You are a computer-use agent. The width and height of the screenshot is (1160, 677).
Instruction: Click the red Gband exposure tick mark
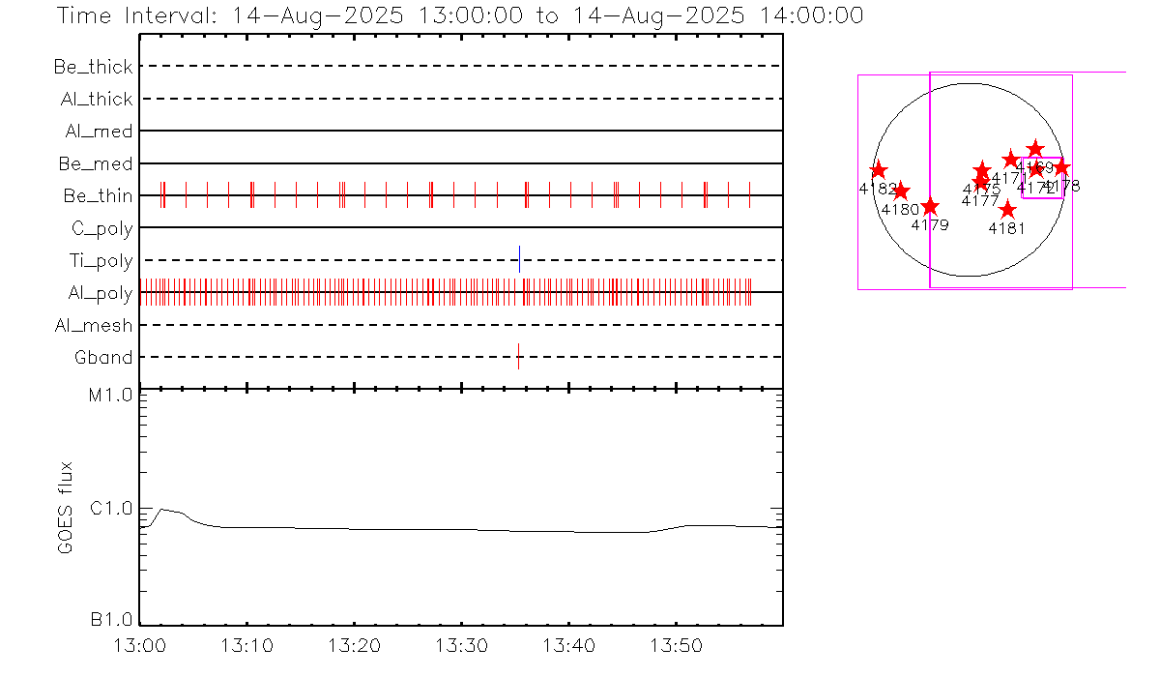(x=519, y=357)
